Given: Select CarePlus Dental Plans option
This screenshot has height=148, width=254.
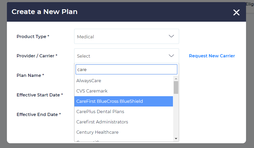Looking at the screenshot, I should pyautogui.click(x=100, y=112).
